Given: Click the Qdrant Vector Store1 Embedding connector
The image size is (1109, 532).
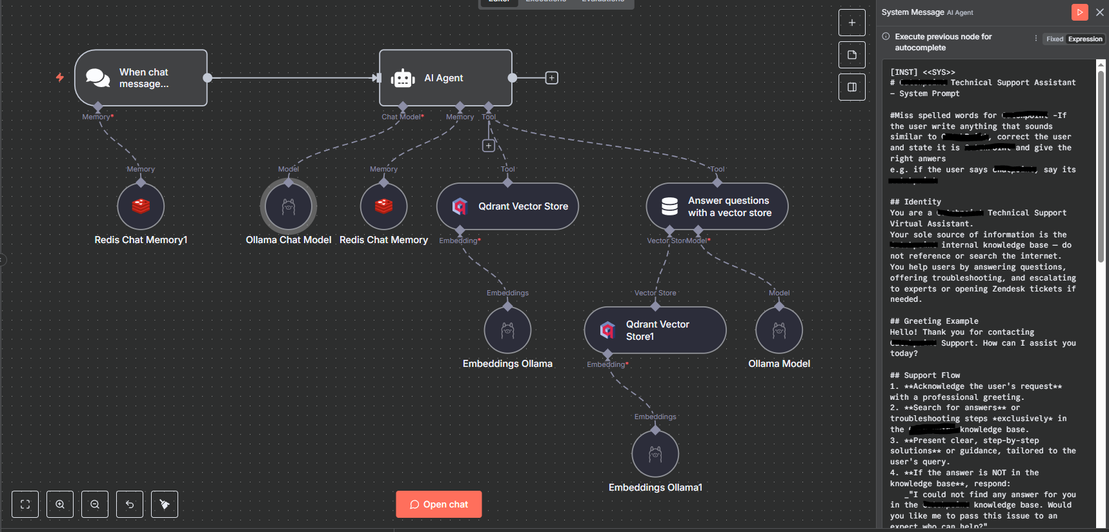Looking at the screenshot, I should 607,354.
